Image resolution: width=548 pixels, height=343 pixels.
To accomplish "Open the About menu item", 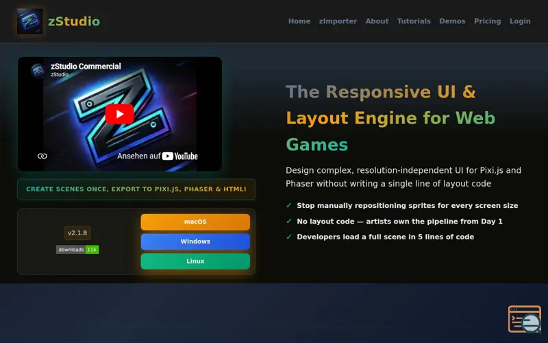I will [377, 21].
